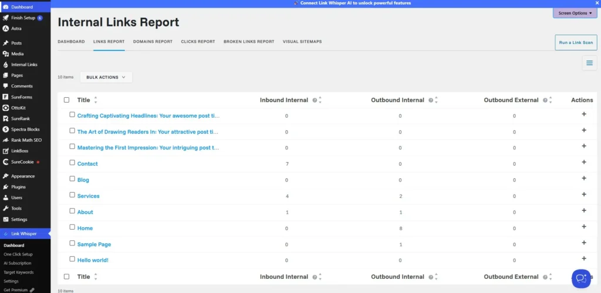The height and width of the screenshot is (293, 601).
Task: Expand actions plus for Sample Page row
Action: [x=584, y=243]
